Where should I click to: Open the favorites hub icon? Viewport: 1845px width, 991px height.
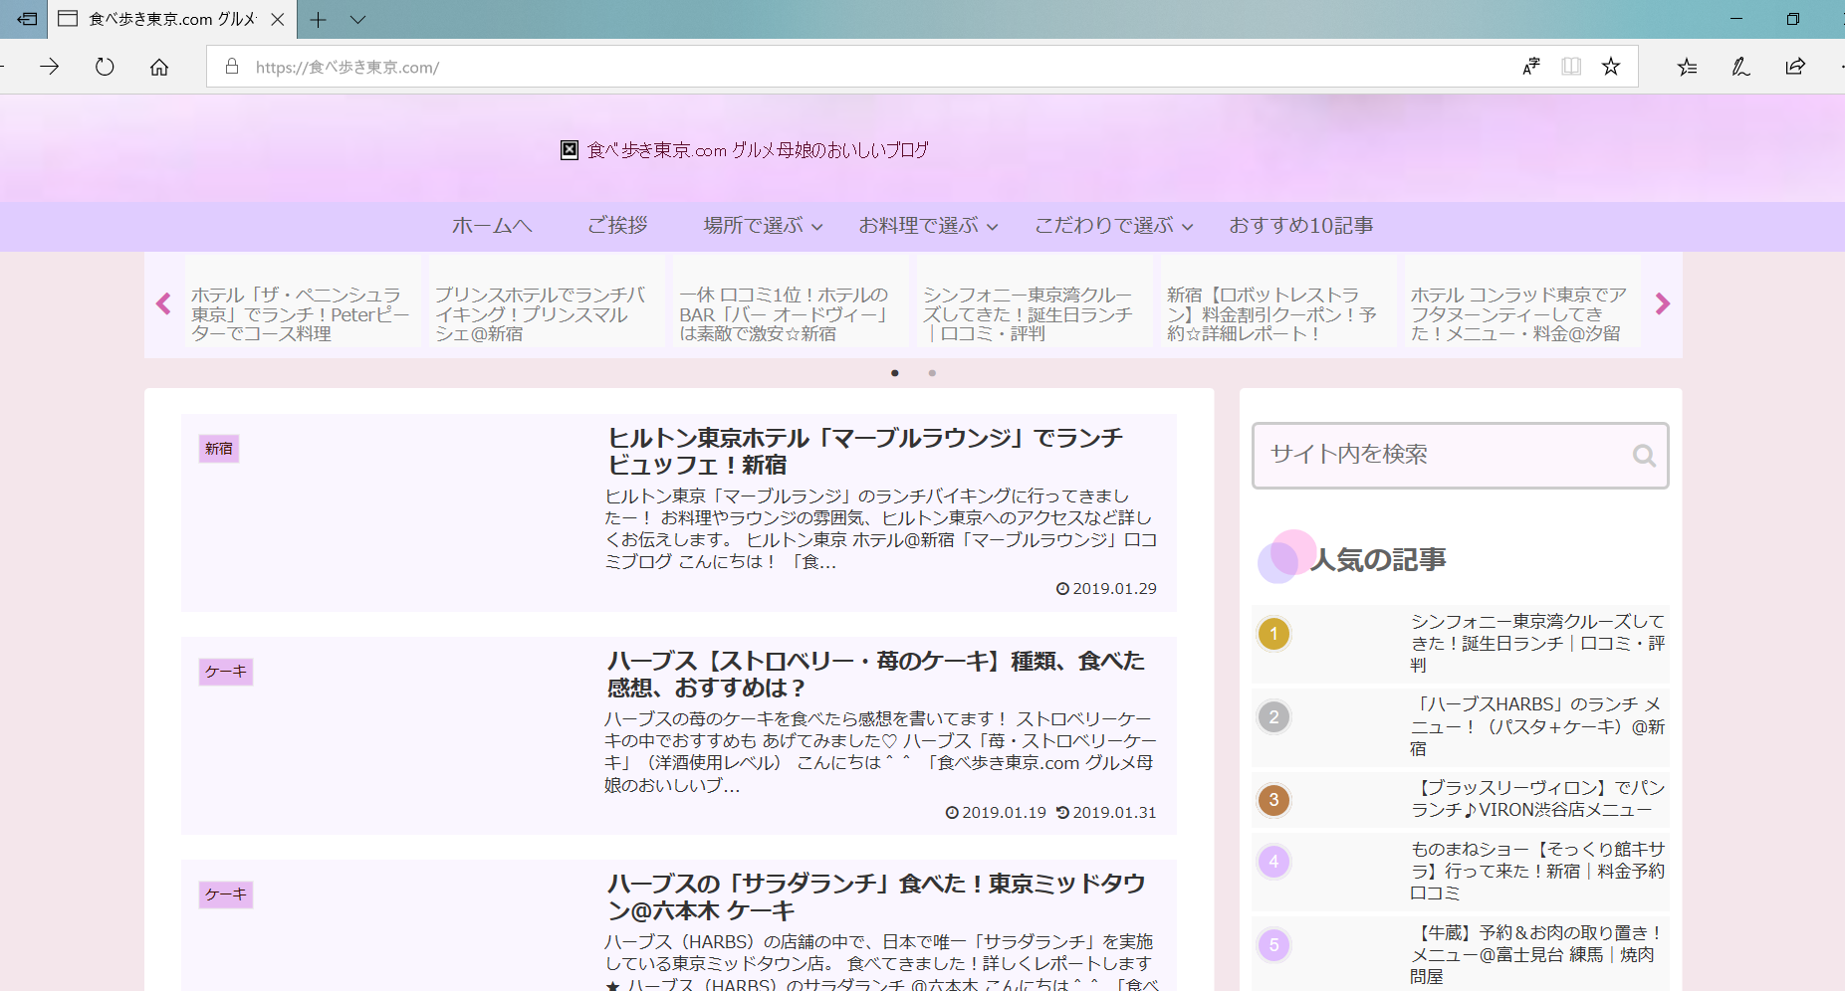point(1687,67)
